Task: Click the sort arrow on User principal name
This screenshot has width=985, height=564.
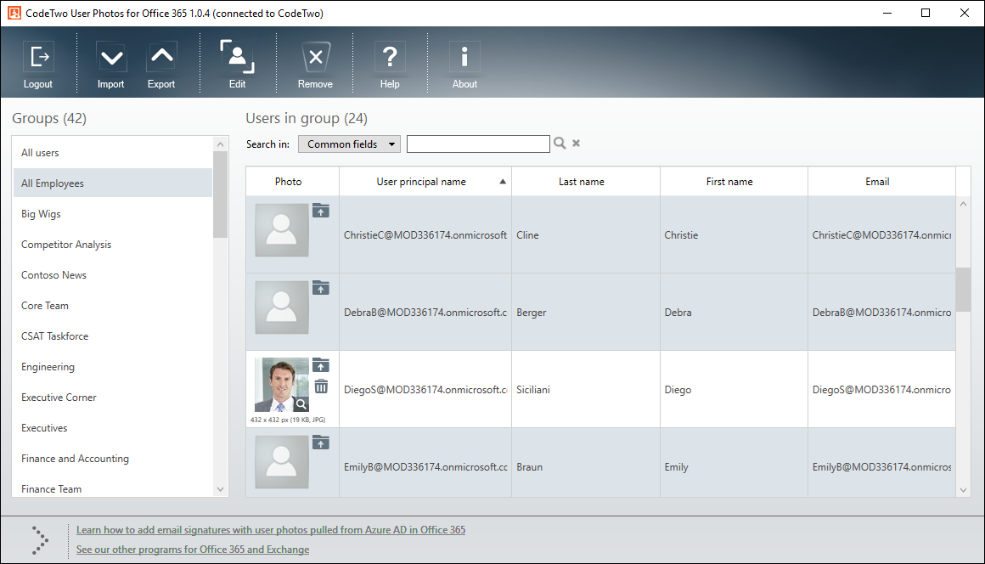Action: pyautogui.click(x=503, y=182)
